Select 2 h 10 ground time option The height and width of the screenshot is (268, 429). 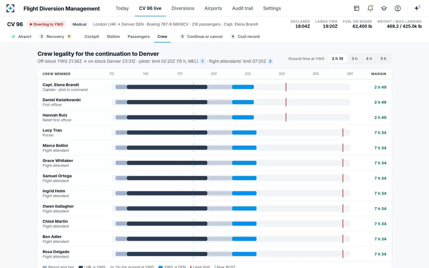(338, 59)
